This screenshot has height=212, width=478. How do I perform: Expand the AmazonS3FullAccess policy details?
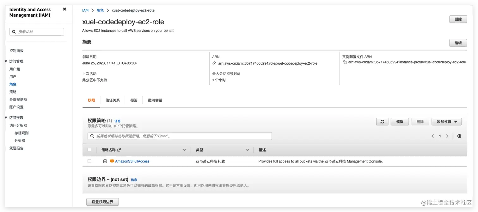pos(105,161)
